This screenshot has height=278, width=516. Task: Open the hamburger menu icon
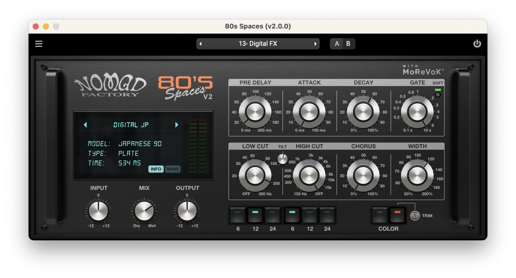coord(39,44)
